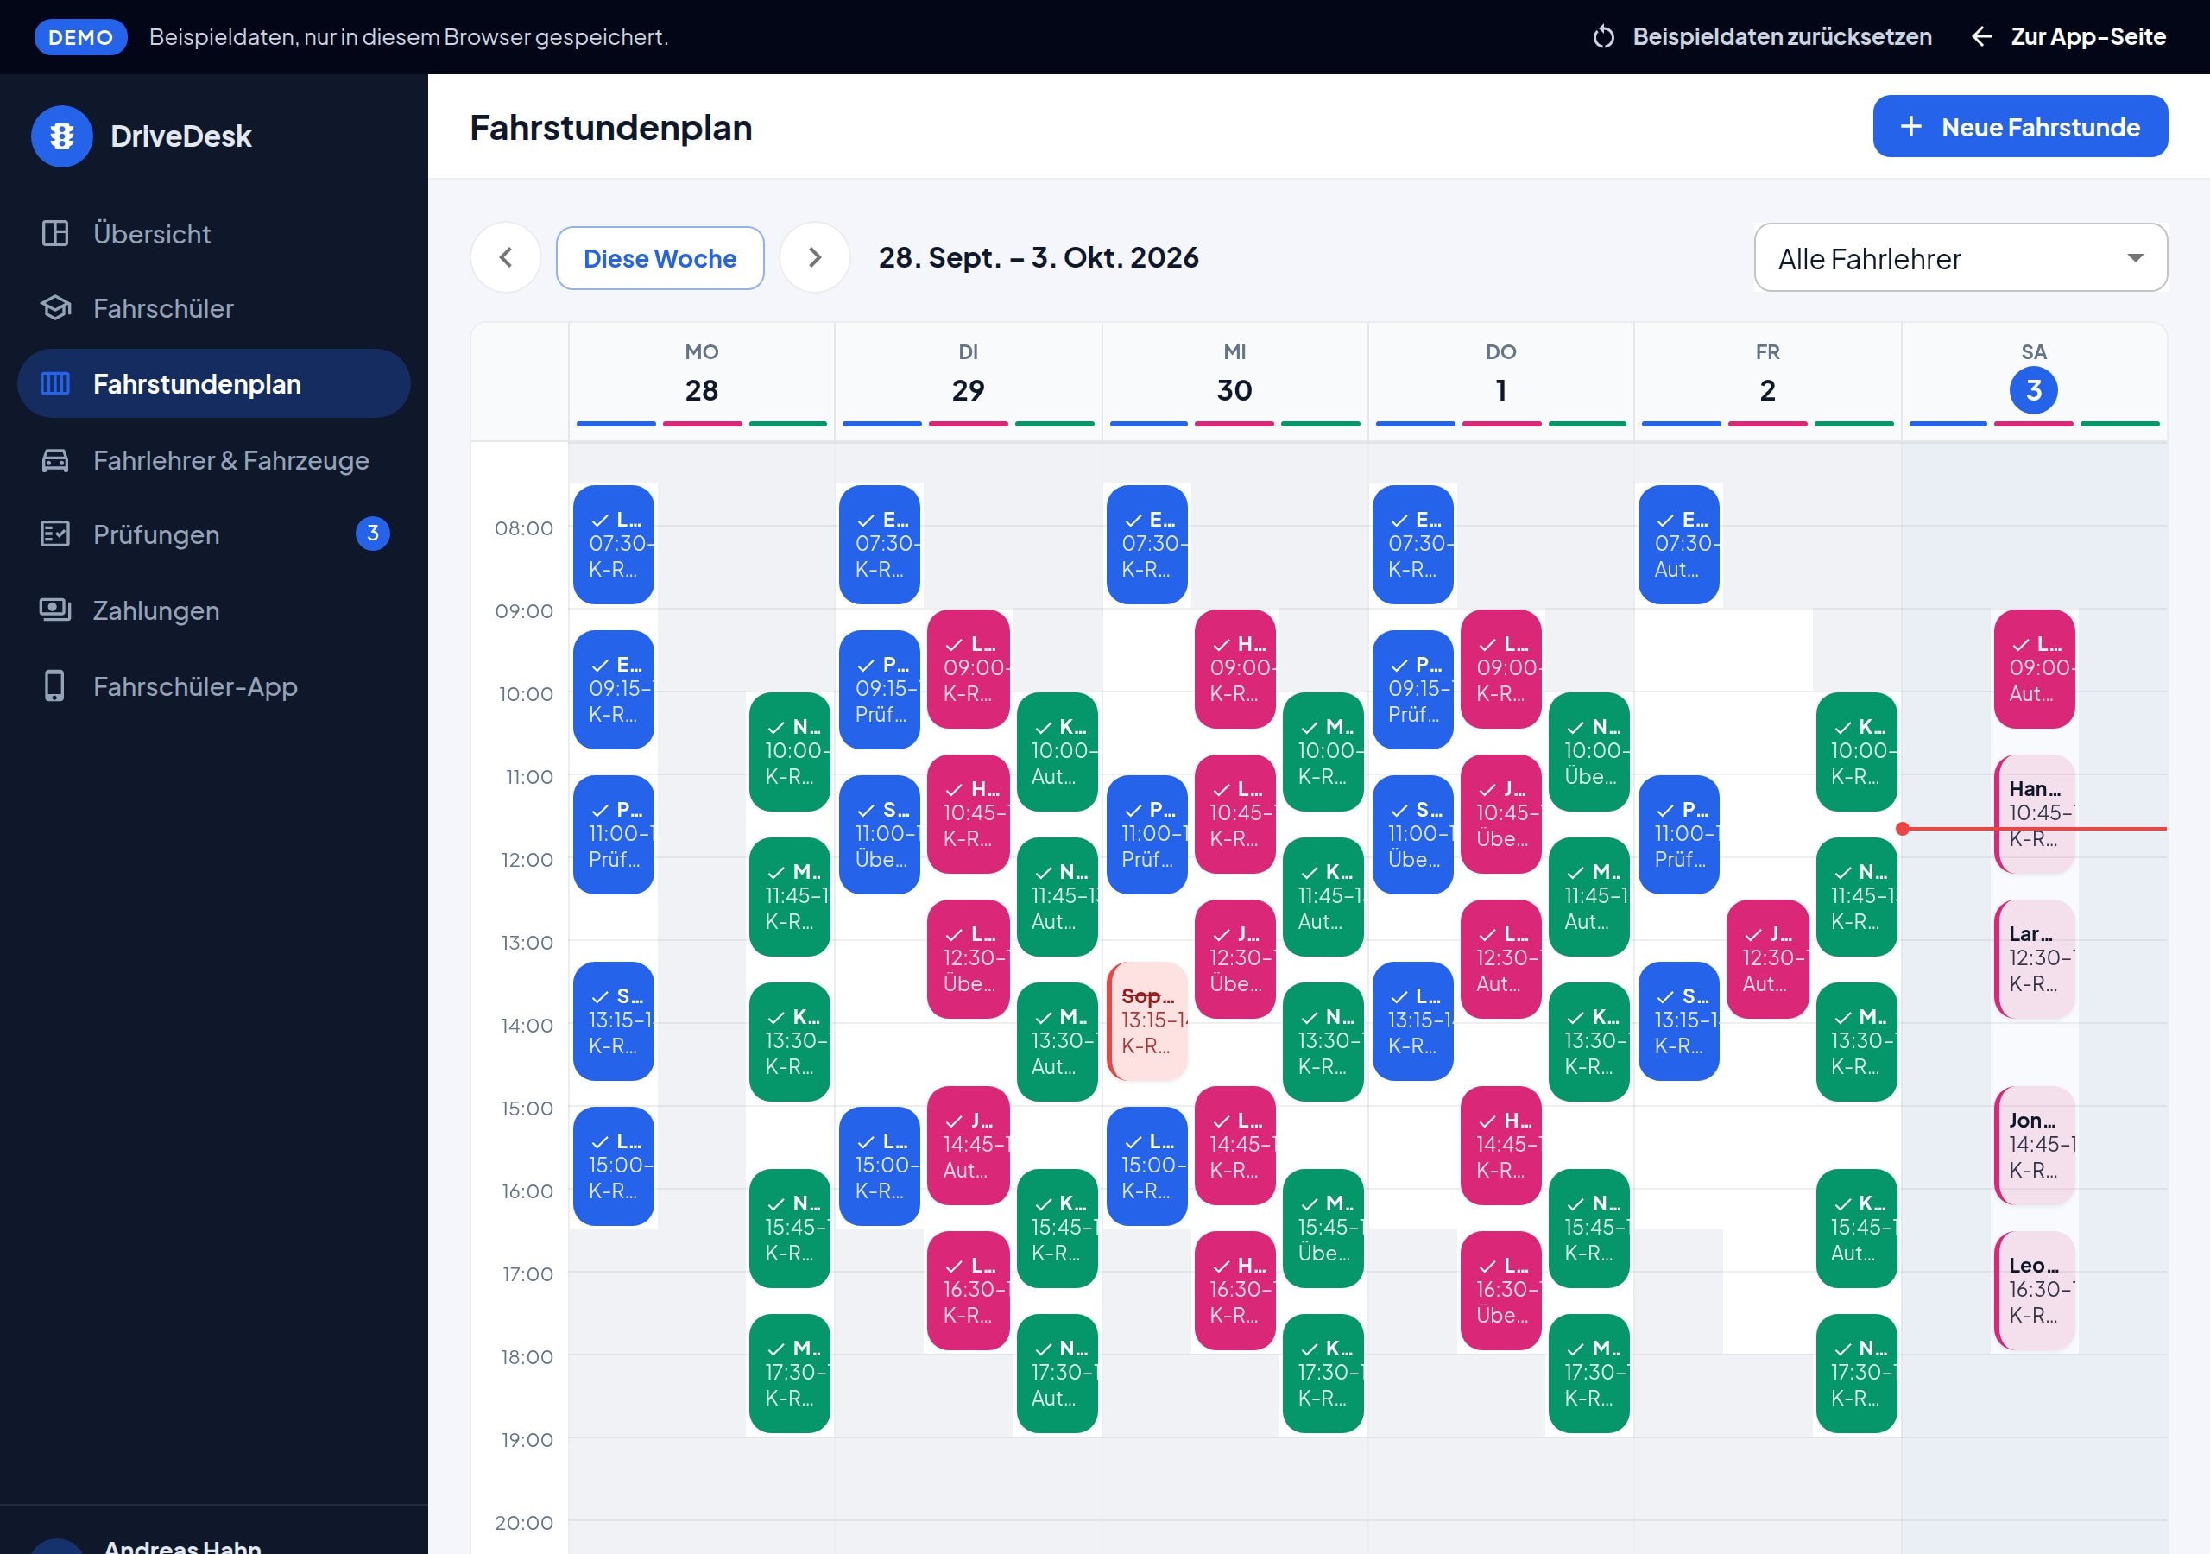Click the back arrow beside Zur App-Seite
The image size is (2210, 1554).
point(1982,36)
